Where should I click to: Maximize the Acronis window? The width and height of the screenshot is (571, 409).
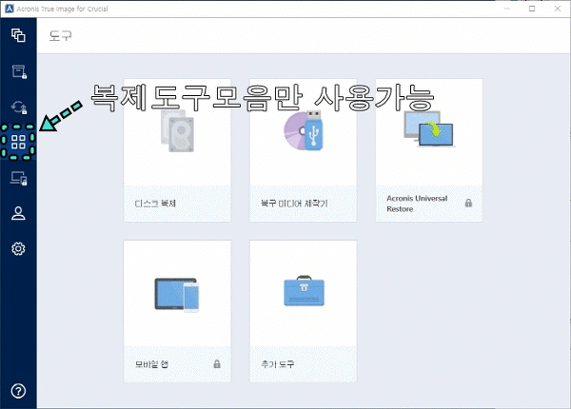(x=532, y=9)
